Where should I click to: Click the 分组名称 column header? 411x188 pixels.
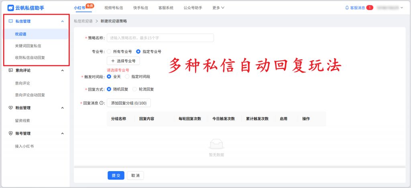click(x=119, y=119)
